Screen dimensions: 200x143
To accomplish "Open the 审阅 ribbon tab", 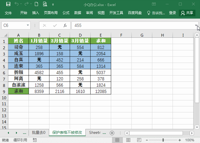I will (89, 13).
